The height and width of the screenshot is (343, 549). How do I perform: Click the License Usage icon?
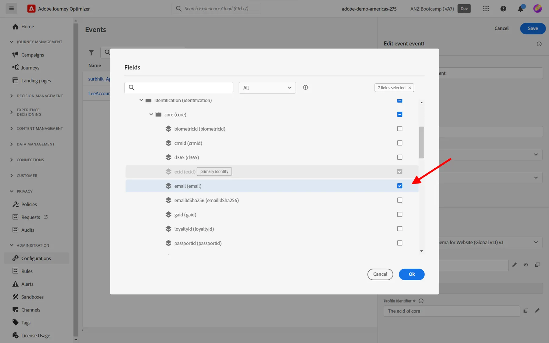[15, 335]
